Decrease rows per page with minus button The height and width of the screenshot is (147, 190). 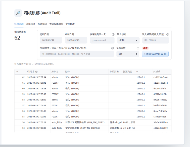(x=131, y=54)
